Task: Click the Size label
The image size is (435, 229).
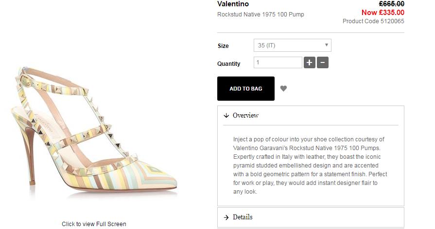Action: [223, 46]
